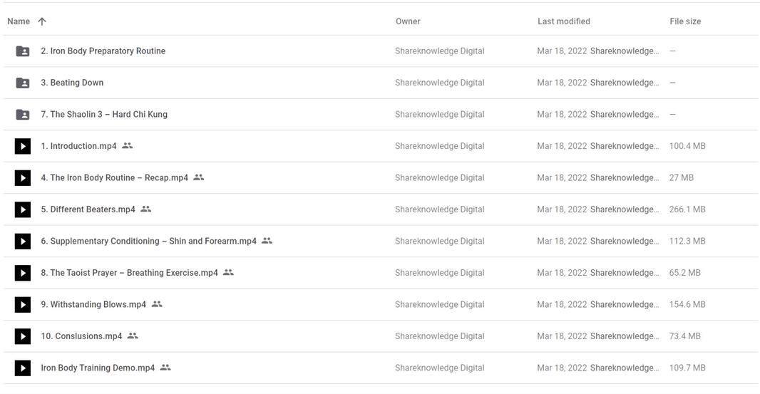760x394 pixels.
Task: Click the video icon for 10. Conslusions.mp4
Action: point(23,336)
